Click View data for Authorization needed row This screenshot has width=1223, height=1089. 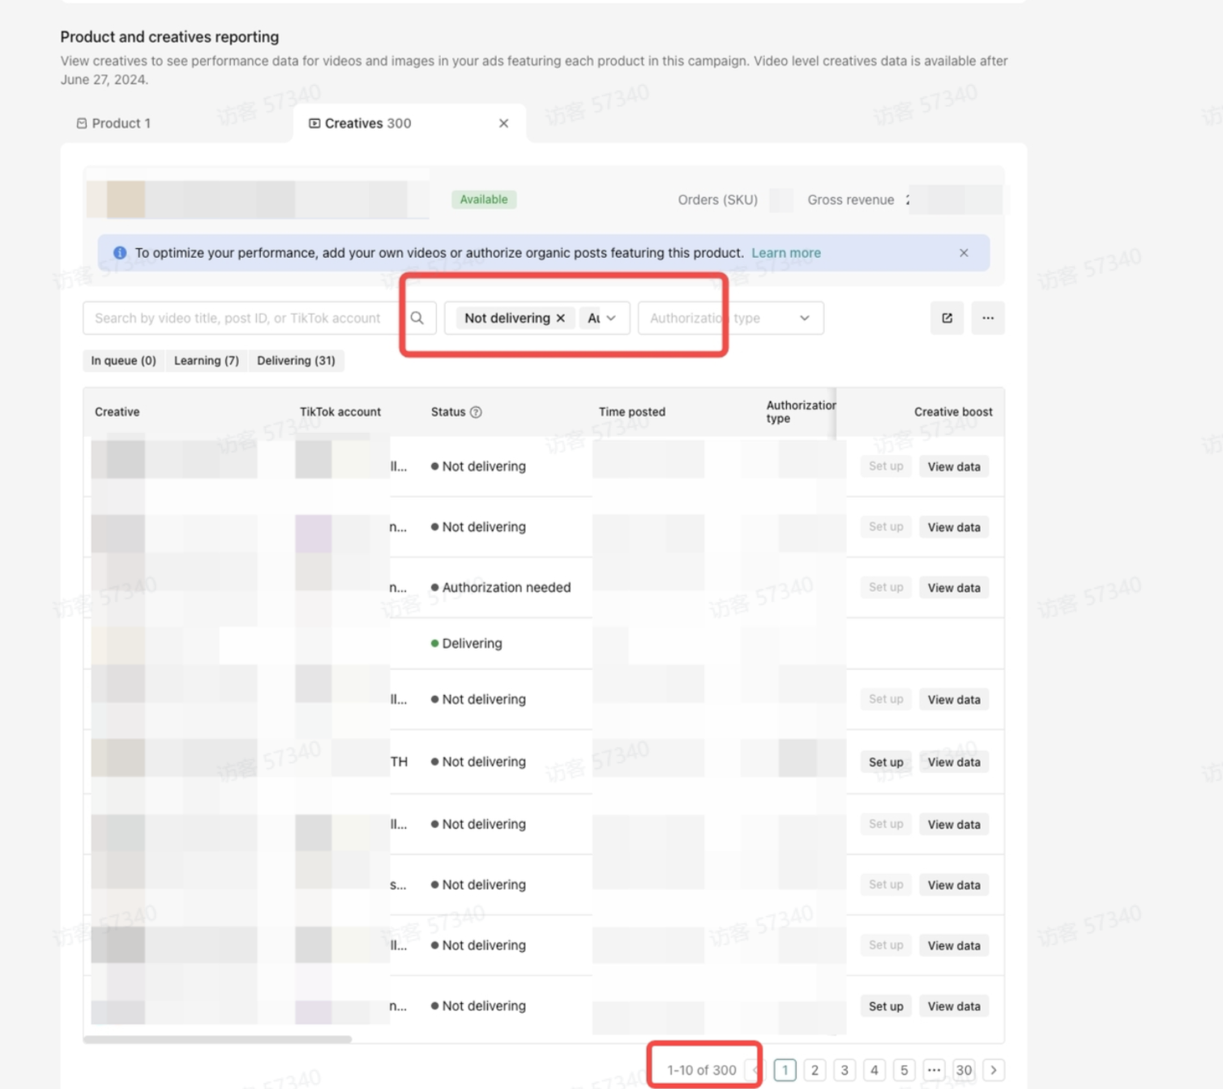[x=954, y=588]
